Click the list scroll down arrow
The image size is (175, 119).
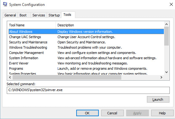[167, 72]
